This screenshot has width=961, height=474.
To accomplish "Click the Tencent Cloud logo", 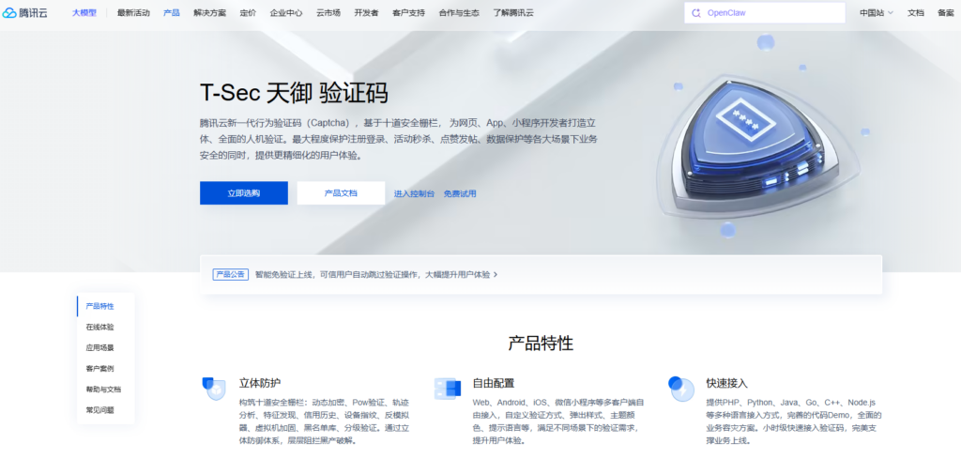I will pyautogui.click(x=25, y=12).
